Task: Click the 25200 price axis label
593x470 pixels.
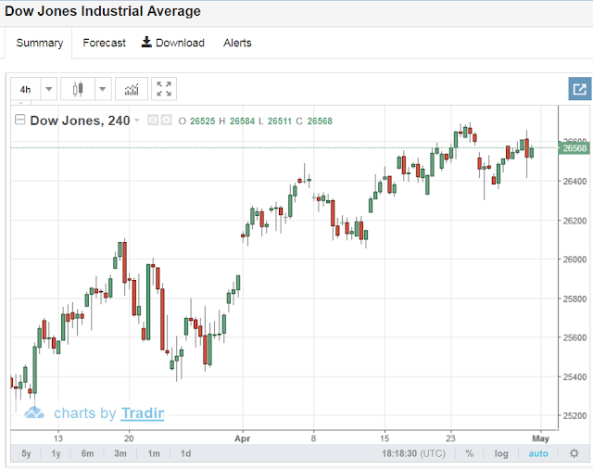Action: tap(574, 415)
